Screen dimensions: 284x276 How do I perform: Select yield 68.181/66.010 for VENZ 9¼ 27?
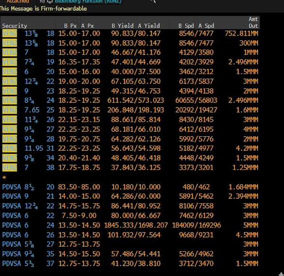(x=136, y=129)
